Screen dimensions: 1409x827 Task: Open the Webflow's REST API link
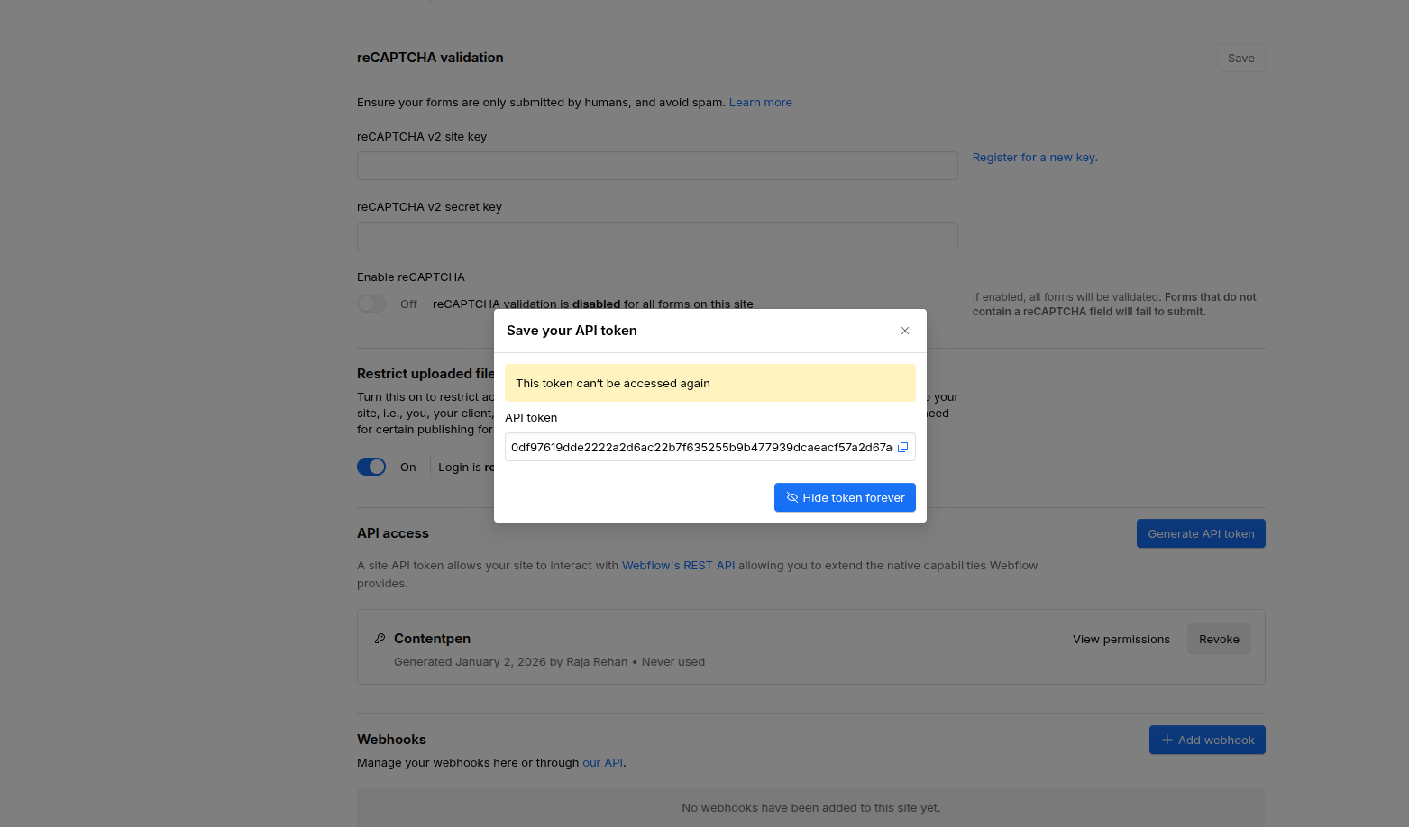[x=678, y=566]
